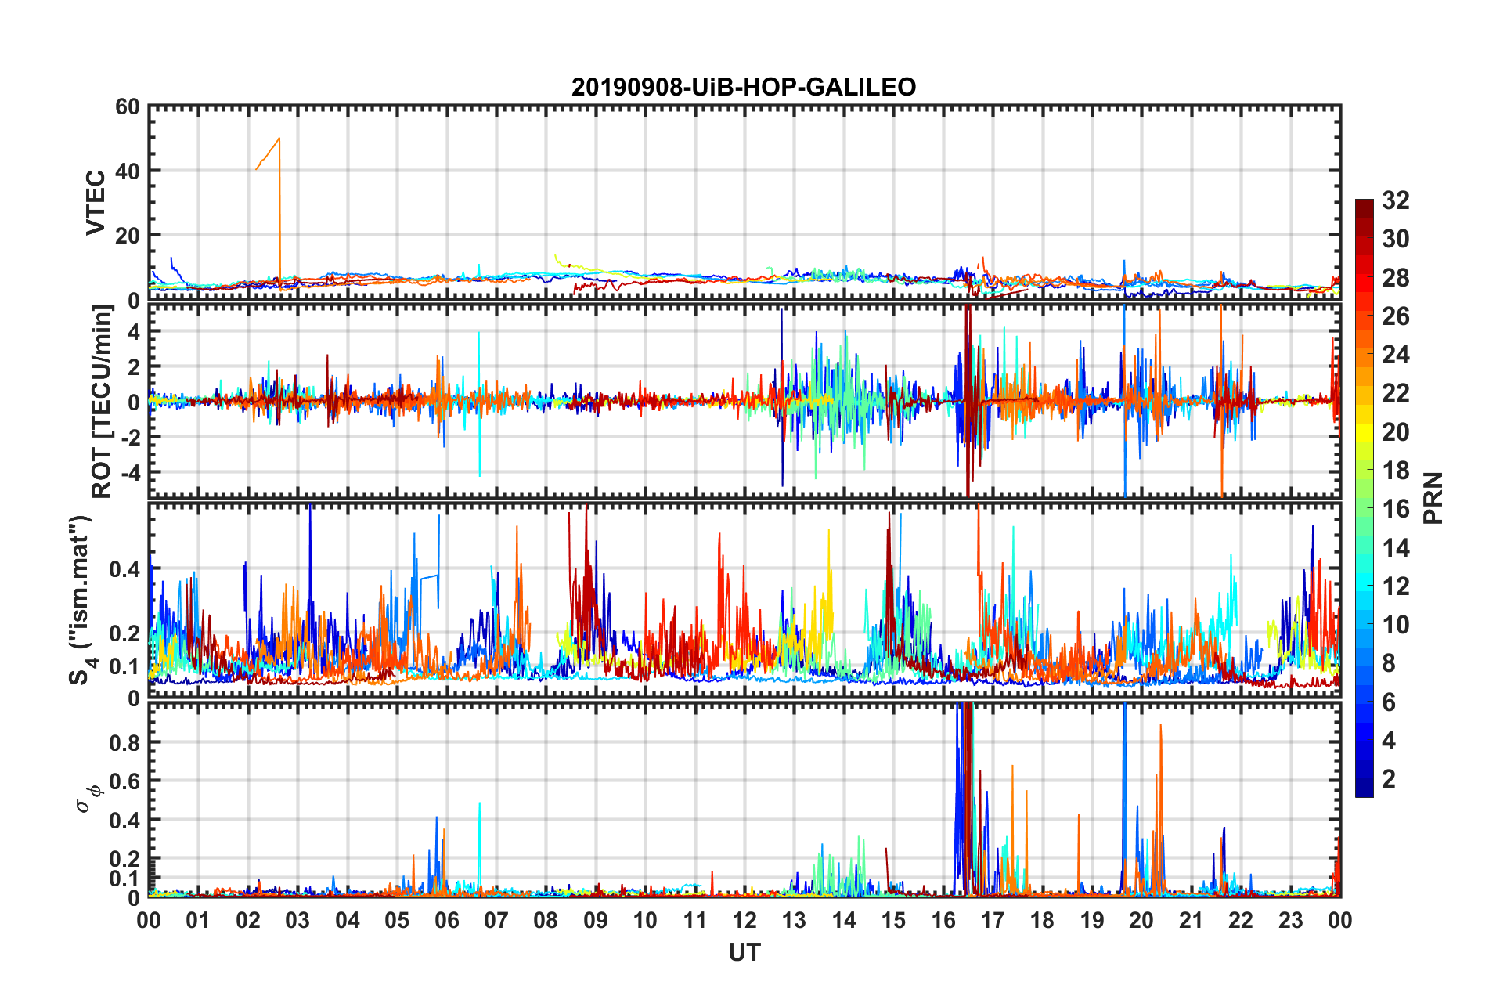Click colorbar PRN tick 24
The width and height of the screenshot is (1489, 996).
coord(1395,355)
